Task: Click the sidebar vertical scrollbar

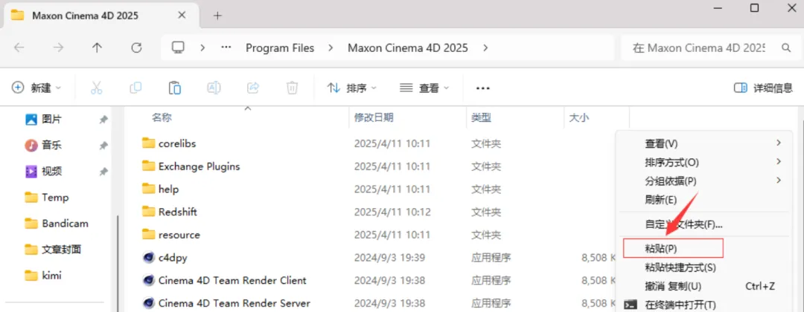Action: click(118, 264)
